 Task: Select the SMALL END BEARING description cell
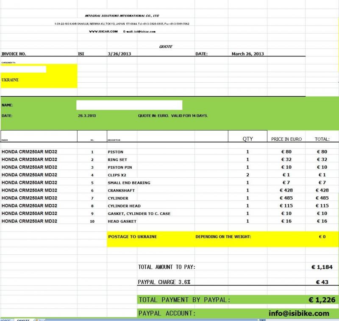[129, 183]
